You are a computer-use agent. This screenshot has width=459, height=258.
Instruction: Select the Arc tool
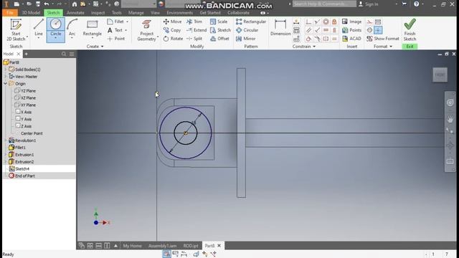72,28
